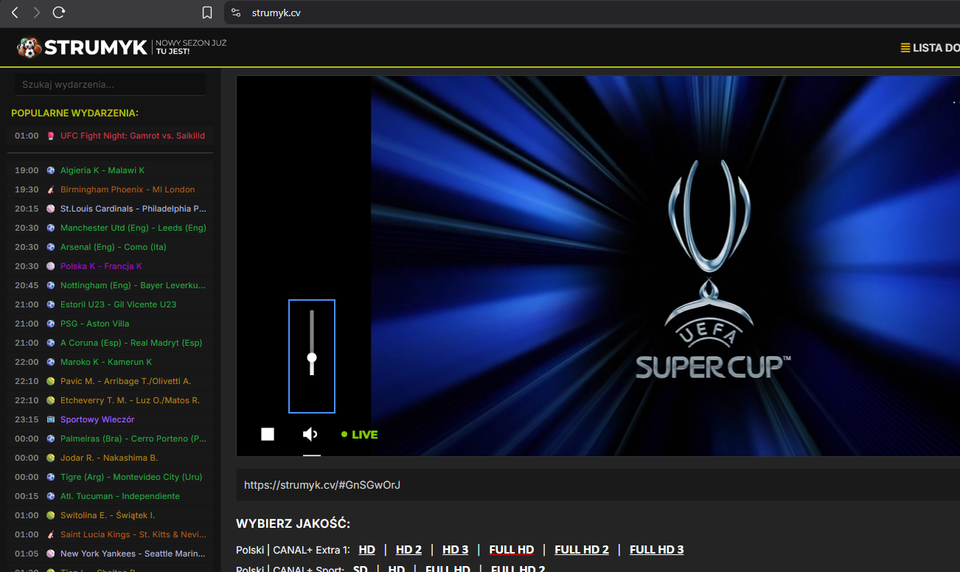This screenshot has height=572, width=960.
Task: Click the Szukaj wydarzenia search field
Action: [x=111, y=85]
